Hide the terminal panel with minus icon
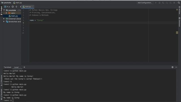This screenshot has height=102, width=181. tap(176, 67)
